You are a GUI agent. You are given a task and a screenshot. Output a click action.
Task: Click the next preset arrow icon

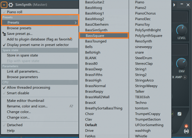click(174, 5)
